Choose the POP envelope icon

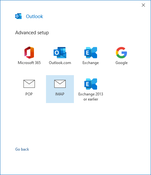click(29, 84)
